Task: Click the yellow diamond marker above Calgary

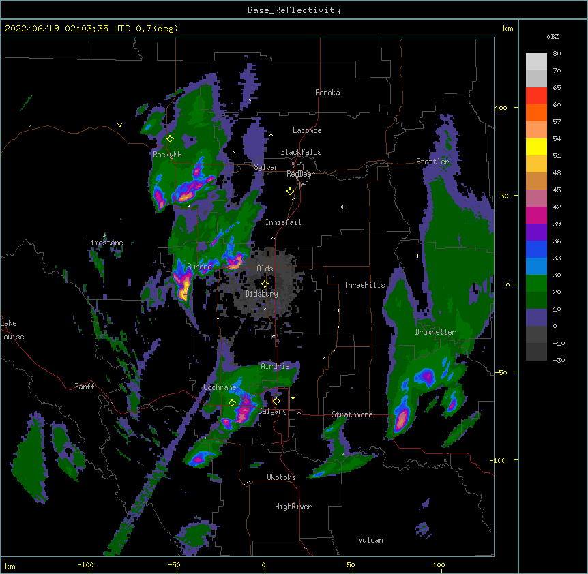Action: tap(276, 402)
